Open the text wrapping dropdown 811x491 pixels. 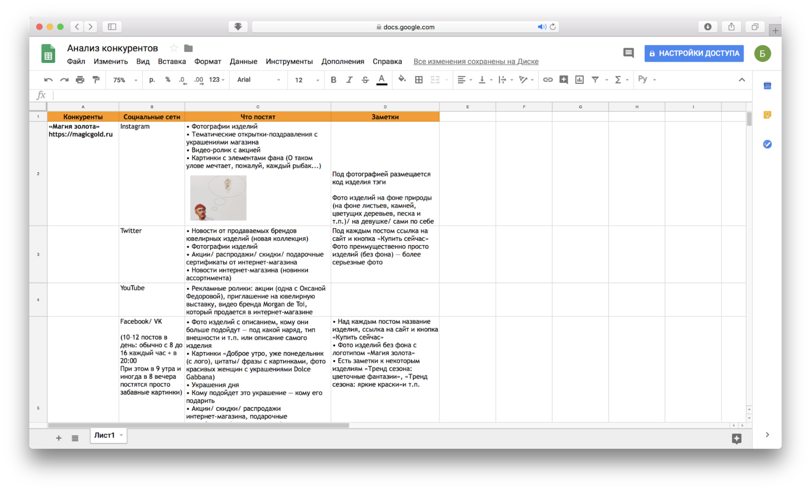505,80
